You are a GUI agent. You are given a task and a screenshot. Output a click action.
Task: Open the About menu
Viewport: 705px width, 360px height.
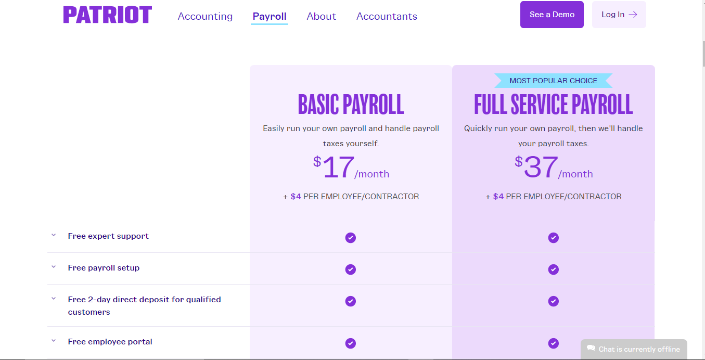(x=321, y=16)
